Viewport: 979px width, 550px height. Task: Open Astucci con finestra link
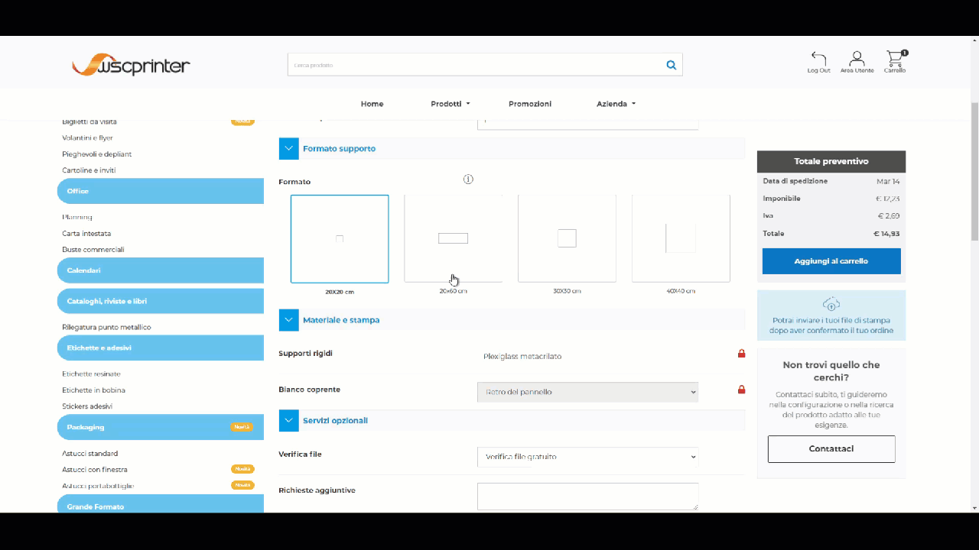pyautogui.click(x=95, y=470)
